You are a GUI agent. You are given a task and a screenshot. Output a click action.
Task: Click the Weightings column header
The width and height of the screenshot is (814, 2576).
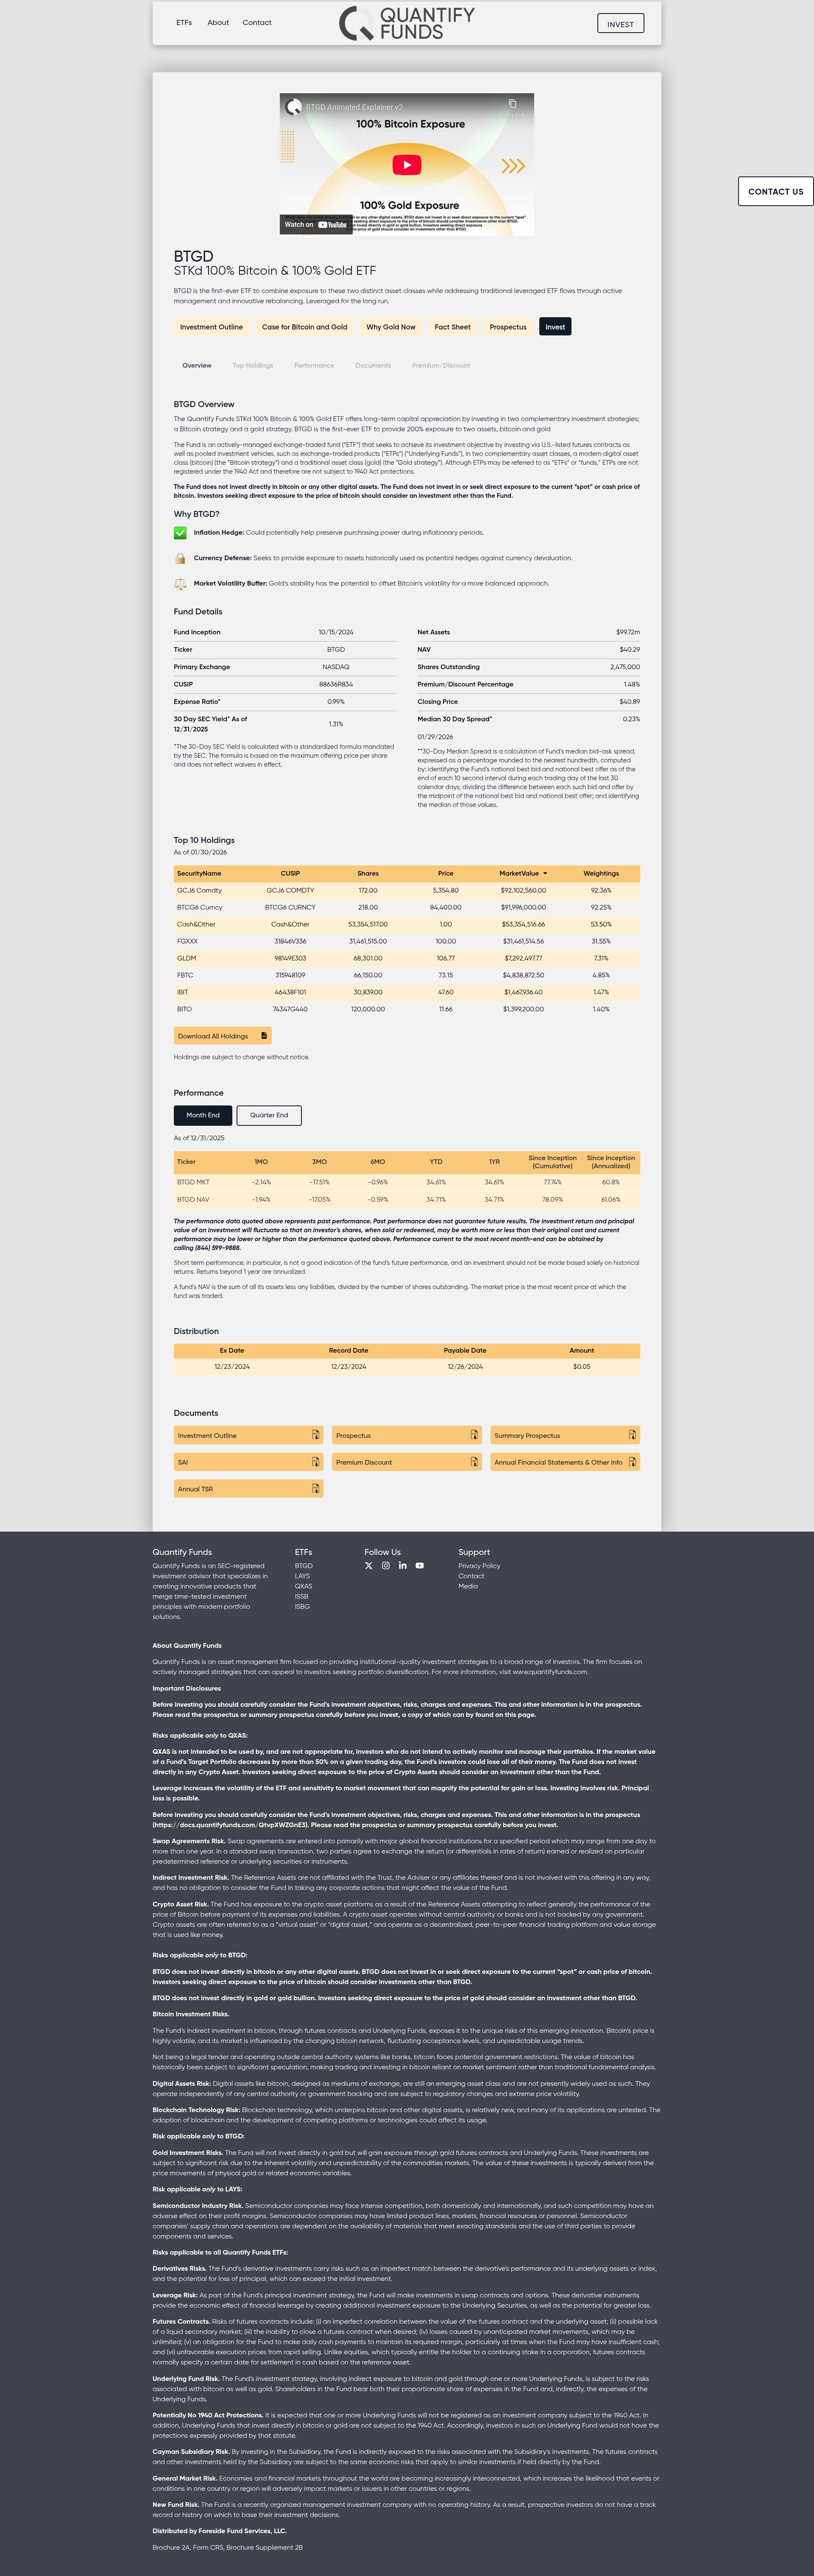(601, 874)
